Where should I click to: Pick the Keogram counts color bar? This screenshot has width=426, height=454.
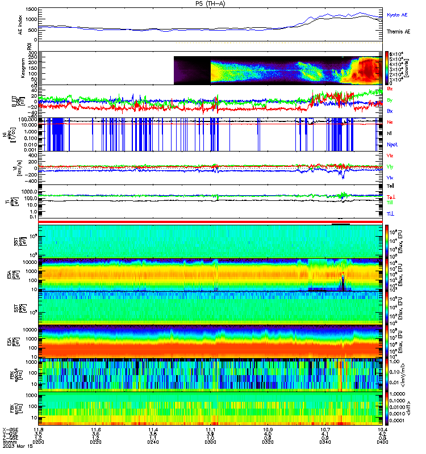tap(387, 68)
